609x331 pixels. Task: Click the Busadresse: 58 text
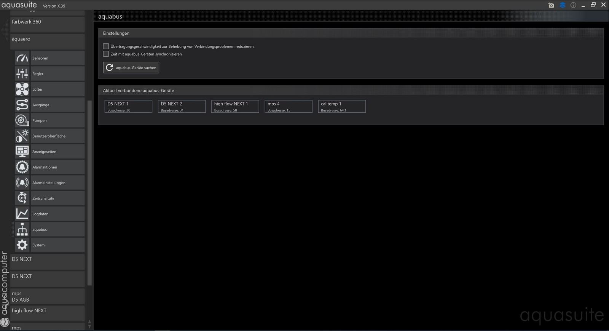click(225, 110)
